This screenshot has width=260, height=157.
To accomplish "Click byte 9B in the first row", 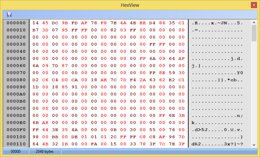I will (x=65, y=23).
